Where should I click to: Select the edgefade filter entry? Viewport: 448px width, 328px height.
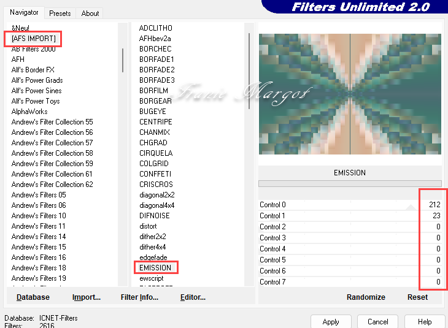pyautogui.click(x=153, y=257)
